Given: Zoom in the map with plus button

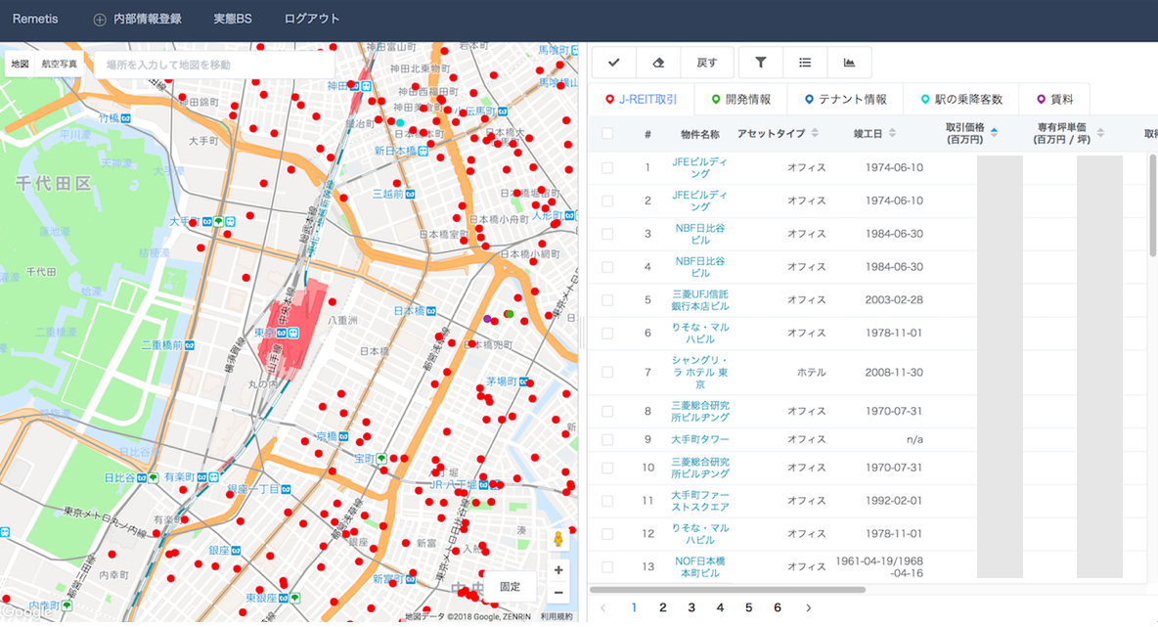Looking at the screenshot, I should (x=558, y=569).
